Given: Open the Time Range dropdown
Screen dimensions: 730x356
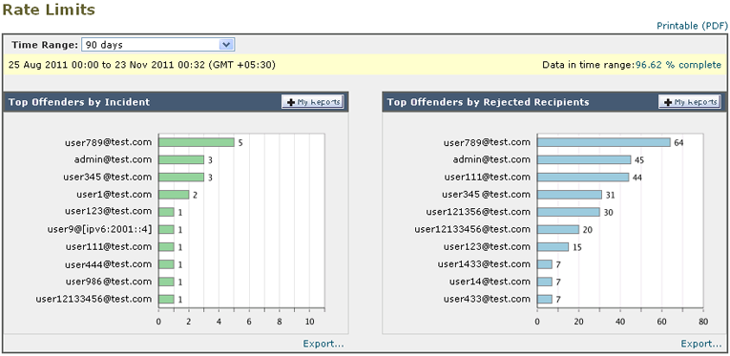Looking at the screenshot, I should click(x=157, y=45).
